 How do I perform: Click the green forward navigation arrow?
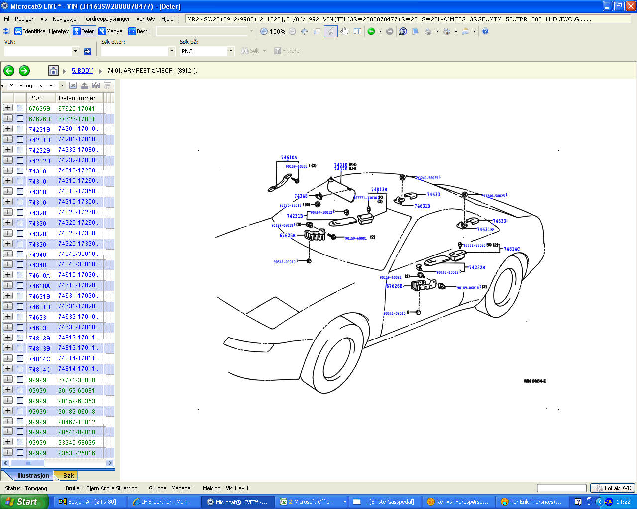pos(24,71)
